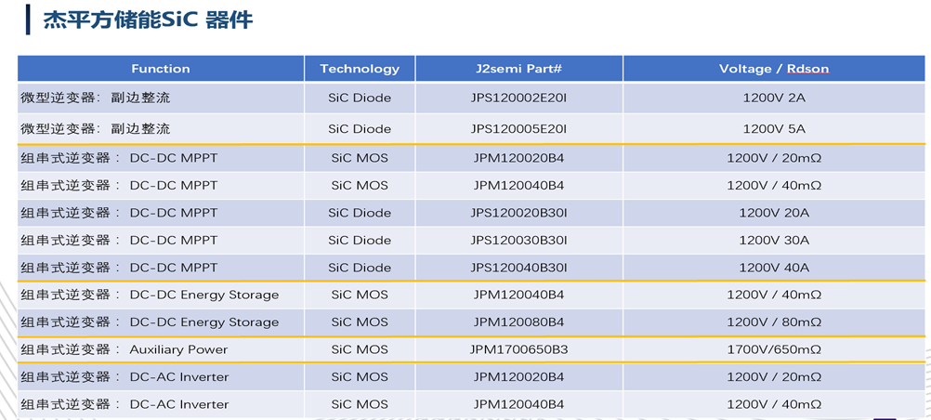Image resolution: width=931 pixels, height=420 pixels.
Task: Click part number JPM1700650B3
Action: click(x=519, y=349)
